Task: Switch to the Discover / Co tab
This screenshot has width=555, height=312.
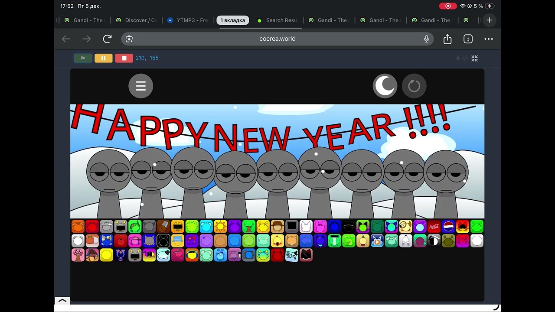Action: [x=137, y=20]
